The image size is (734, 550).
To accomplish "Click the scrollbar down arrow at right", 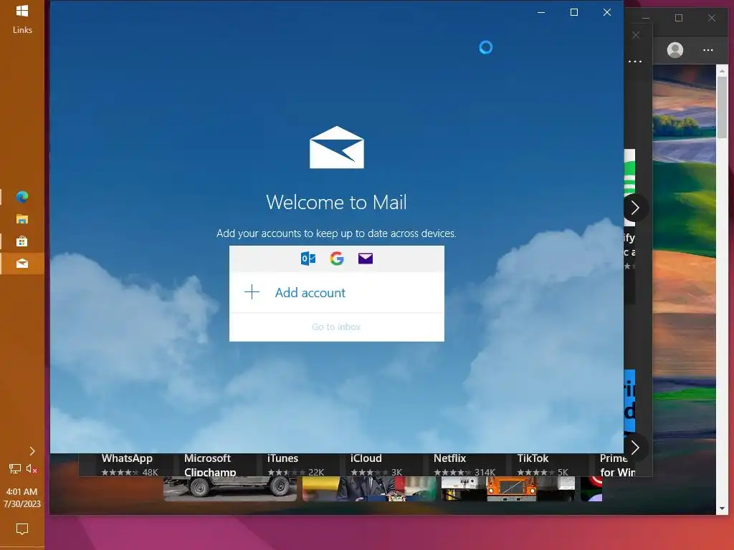I will [x=722, y=508].
